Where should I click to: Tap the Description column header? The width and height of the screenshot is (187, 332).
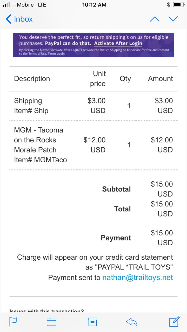(x=32, y=79)
